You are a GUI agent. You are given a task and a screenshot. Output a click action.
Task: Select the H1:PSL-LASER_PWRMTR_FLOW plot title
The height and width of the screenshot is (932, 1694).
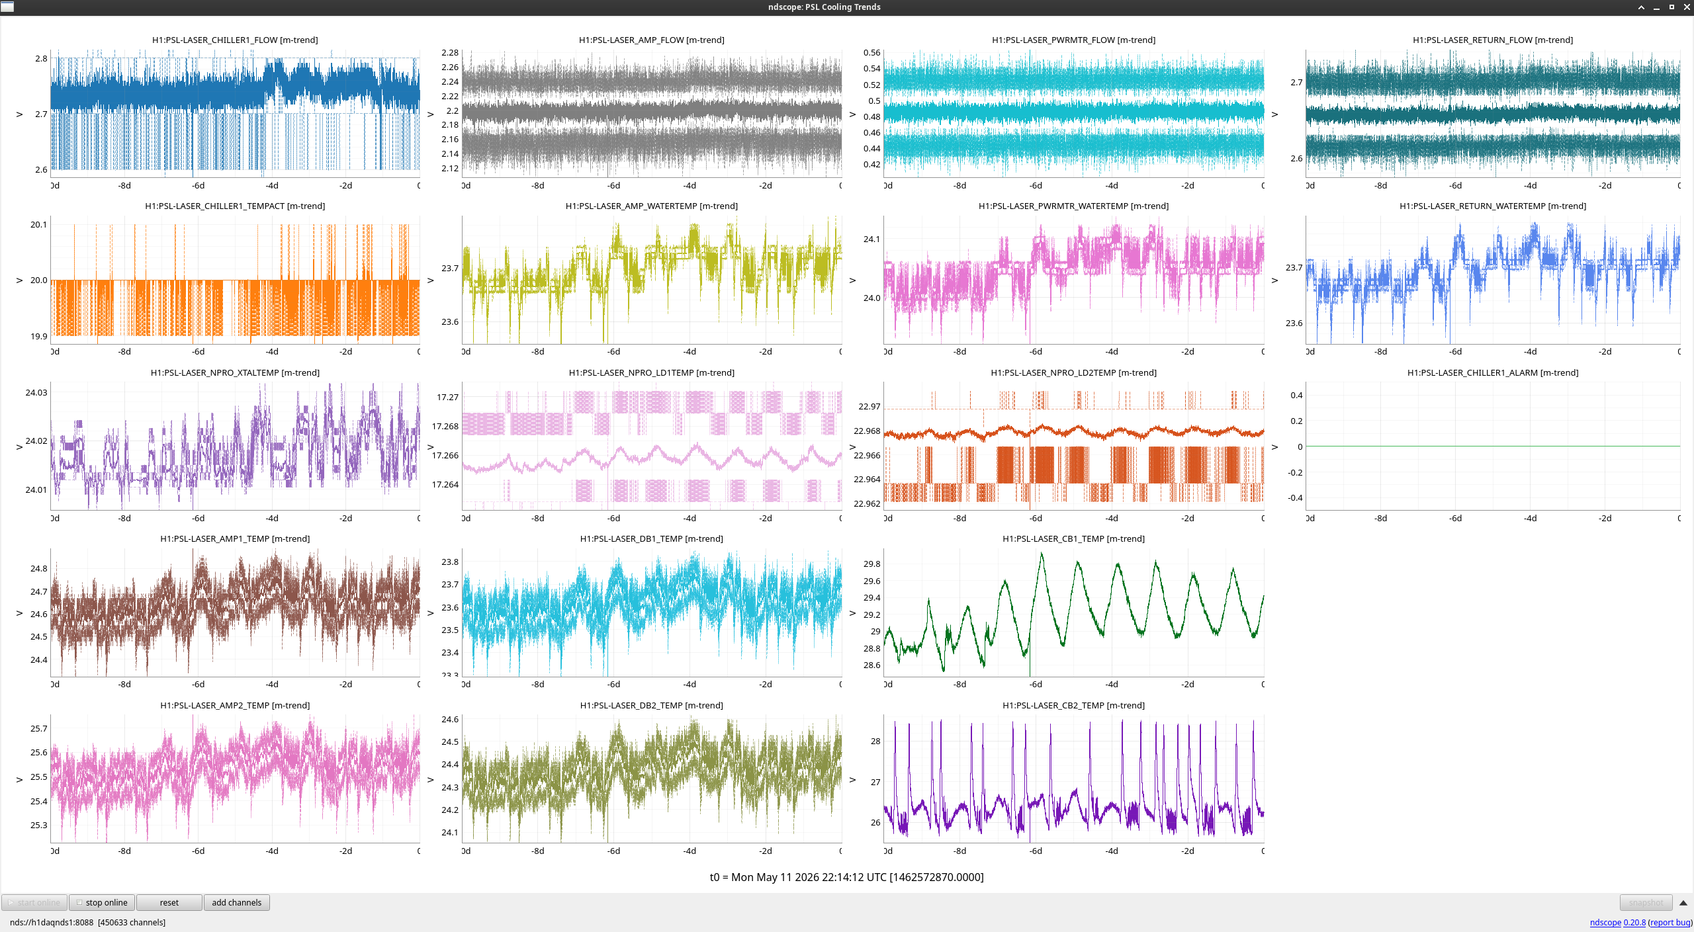[x=1074, y=40]
